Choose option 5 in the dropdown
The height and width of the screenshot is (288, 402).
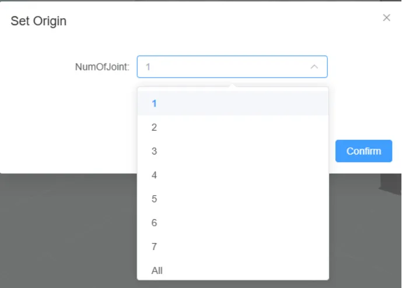[154, 199]
